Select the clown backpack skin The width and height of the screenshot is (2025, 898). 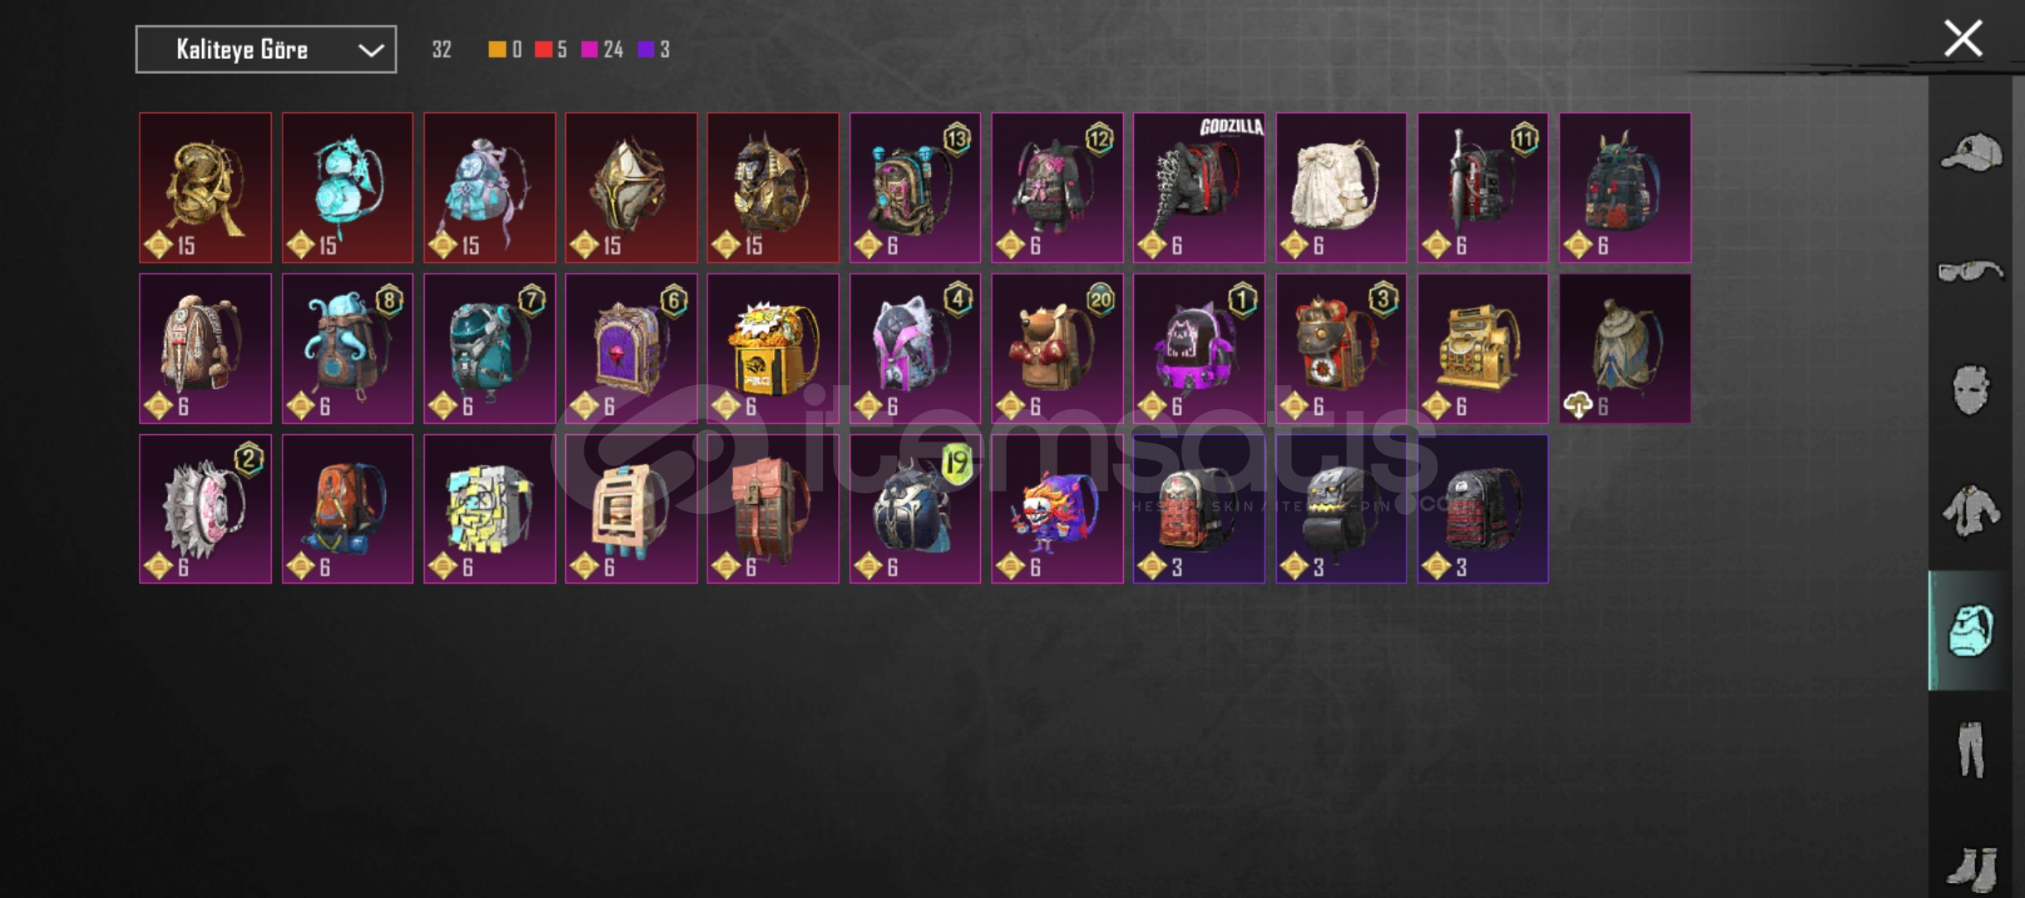point(1057,509)
